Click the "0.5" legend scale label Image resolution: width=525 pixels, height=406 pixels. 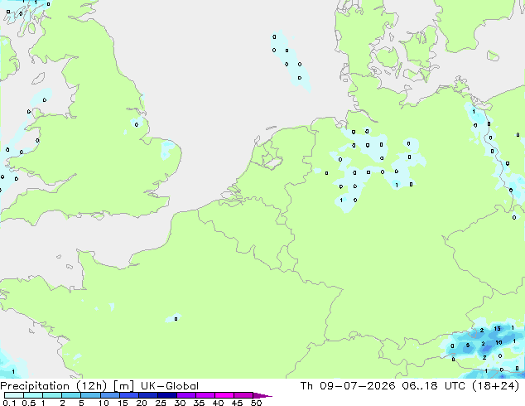tap(28, 403)
